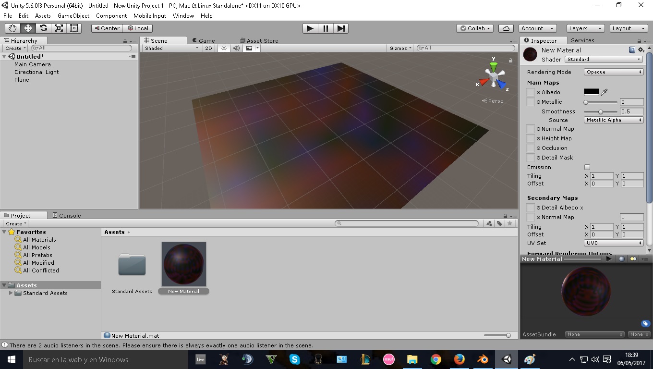This screenshot has height=369, width=653.
Task: Toggle the Inspector panel lock
Action: pyautogui.click(x=640, y=41)
